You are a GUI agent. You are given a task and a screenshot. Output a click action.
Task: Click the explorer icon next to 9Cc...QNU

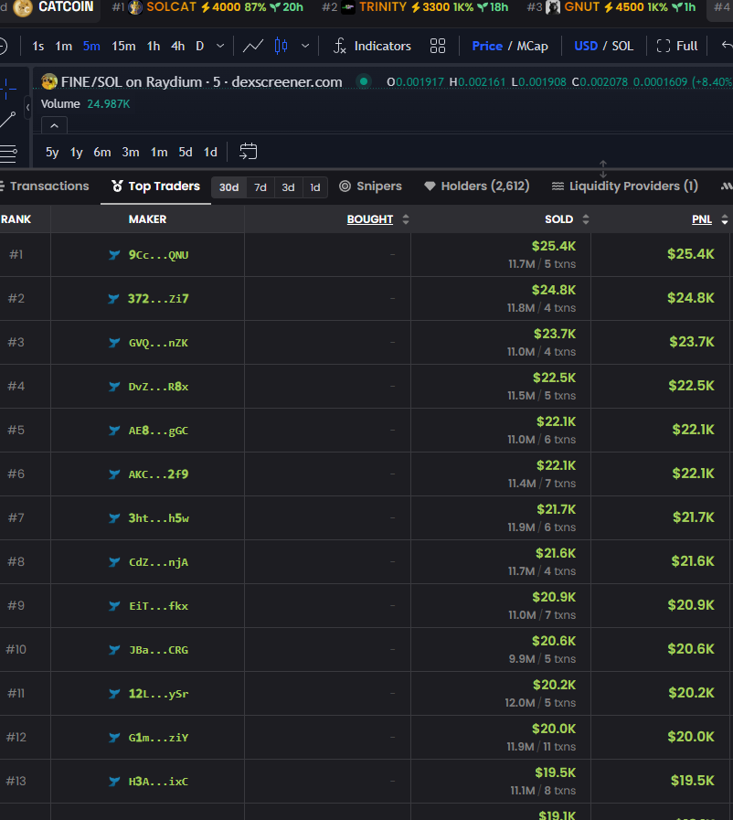pyautogui.click(x=114, y=255)
